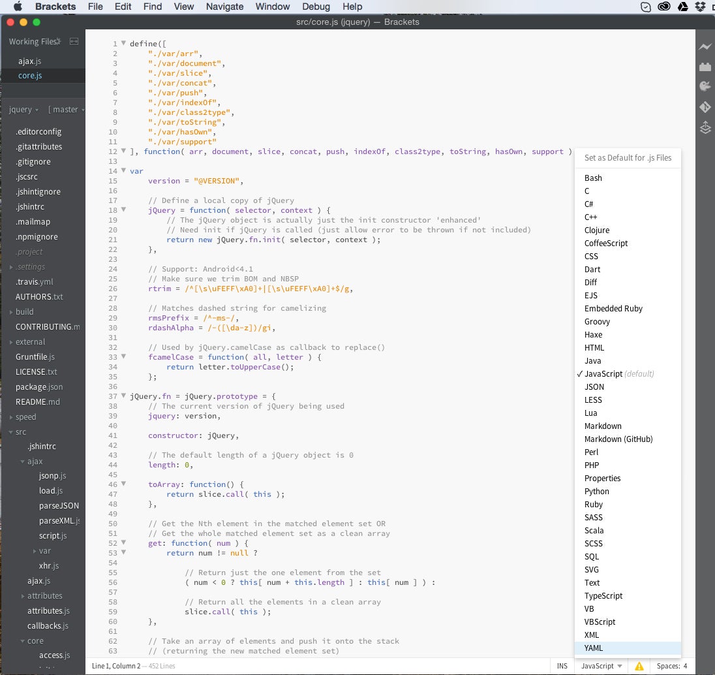715x675 pixels.
Task: Click Spaces indent size value 4
Action: click(x=685, y=666)
